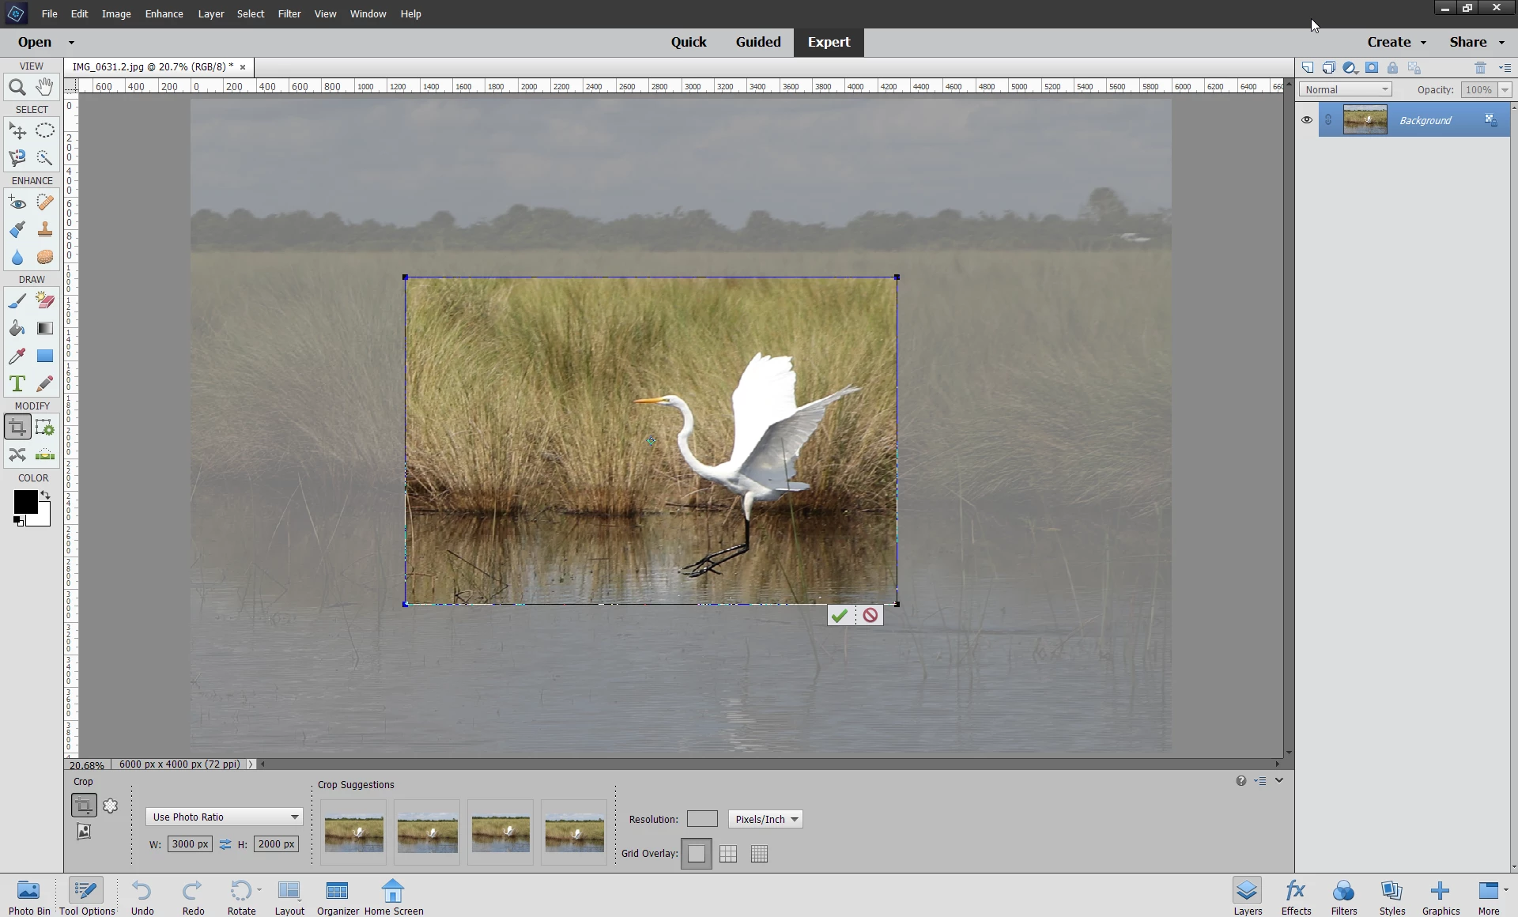
Task: Select the Zoom tool
Action: pos(17,88)
